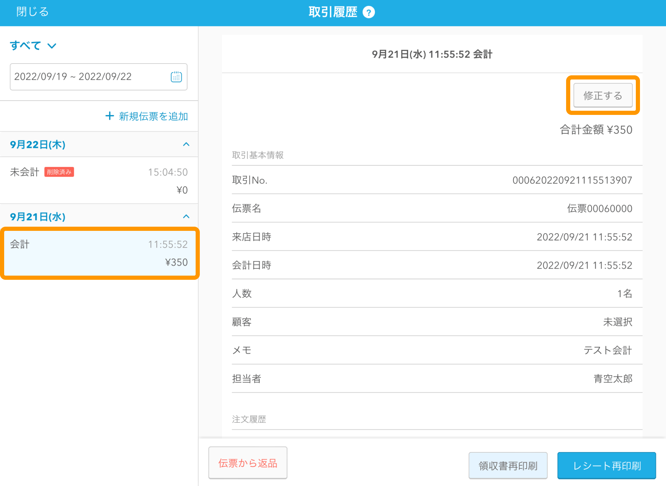Click the help question mark icon

(368, 12)
